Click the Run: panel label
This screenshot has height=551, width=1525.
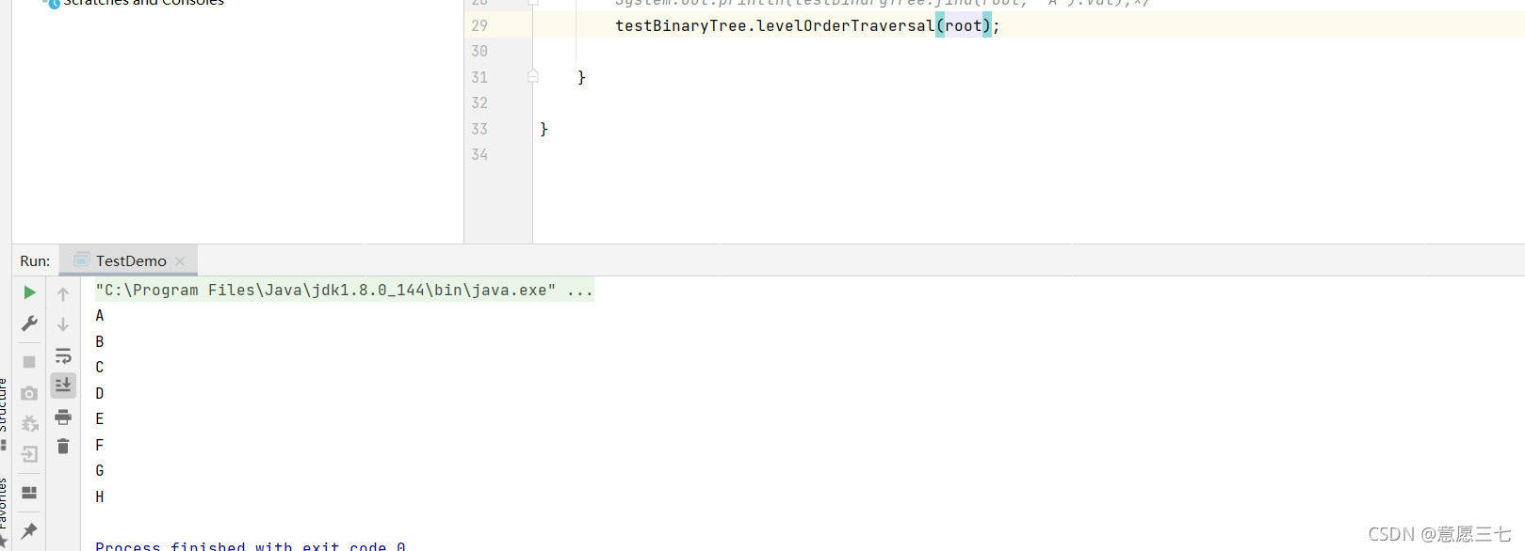tap(35, 261)
